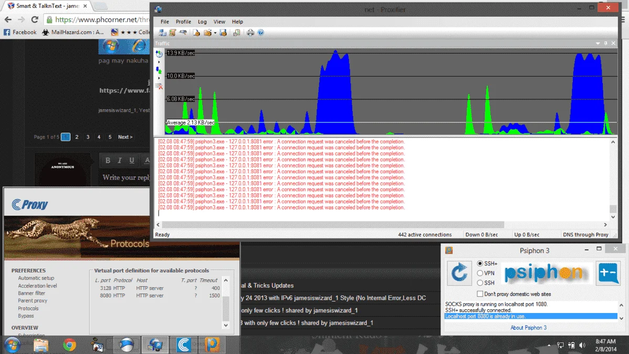Screen dimensions: 629x354
Task: Click the bold formatting icon in reply editor
Action: click(108, 161)
